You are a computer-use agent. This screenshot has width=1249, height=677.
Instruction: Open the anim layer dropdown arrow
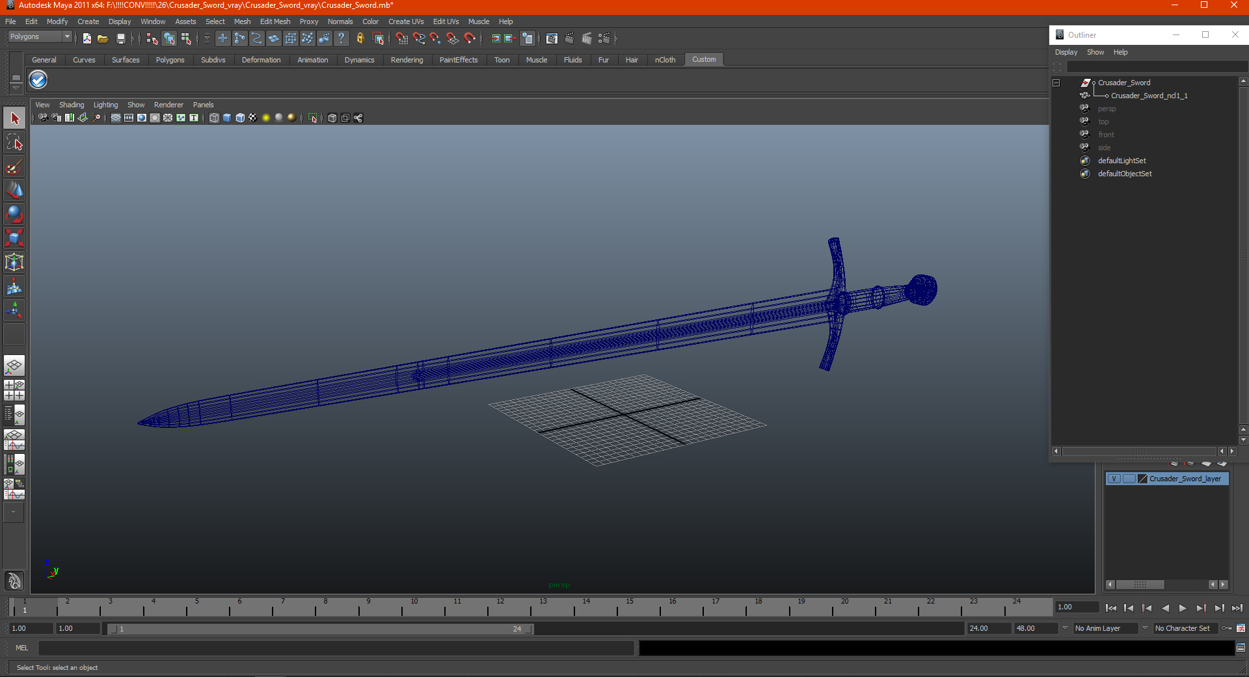point(1065,628)
